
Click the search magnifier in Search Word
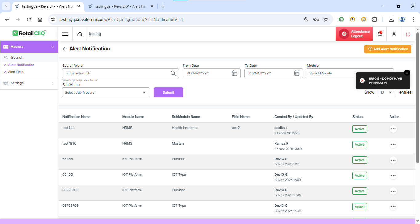tap(173, 73)
